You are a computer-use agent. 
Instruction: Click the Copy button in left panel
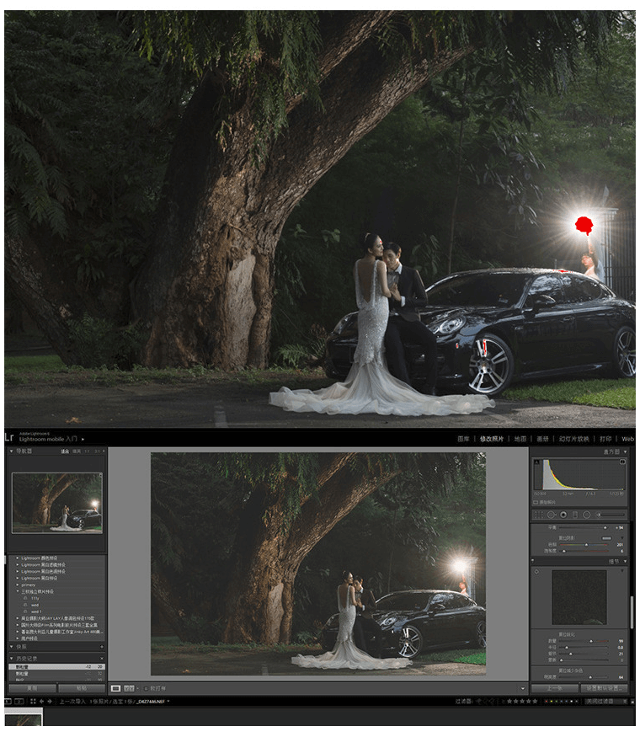(x=32, y=688)
